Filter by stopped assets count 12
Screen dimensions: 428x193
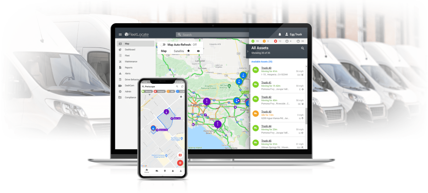[x=278, y=41]
